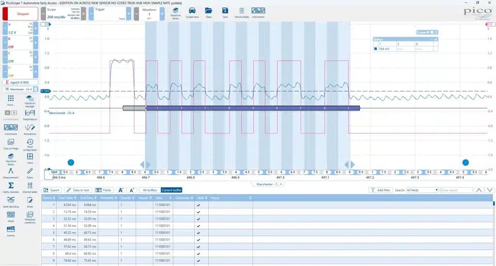Viewport: 496px width, 266px height.
Task: Toggle the Stopped capture button
Action: pos(20,14)
